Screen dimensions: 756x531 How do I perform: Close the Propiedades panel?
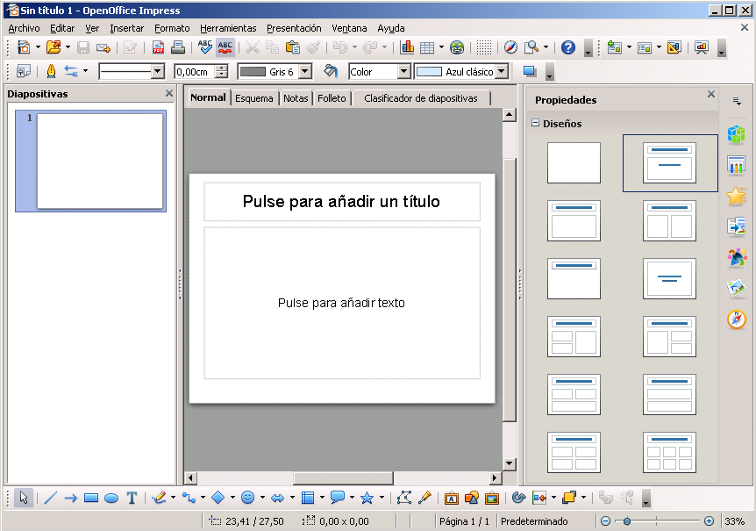tap(710, 94)
